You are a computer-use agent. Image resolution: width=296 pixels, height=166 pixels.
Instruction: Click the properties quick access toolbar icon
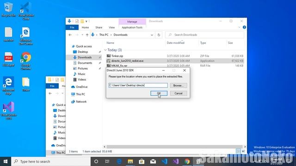point(77,21)
